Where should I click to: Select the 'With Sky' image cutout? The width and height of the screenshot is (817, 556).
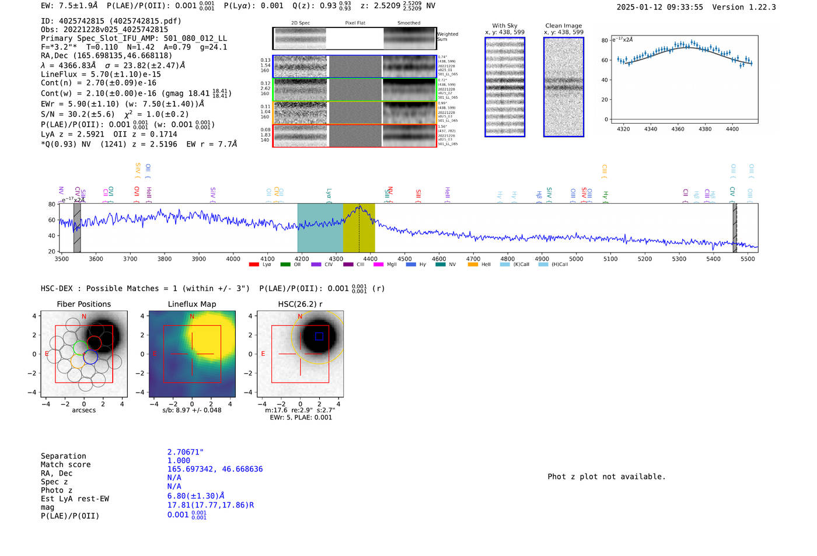(505, 87)
